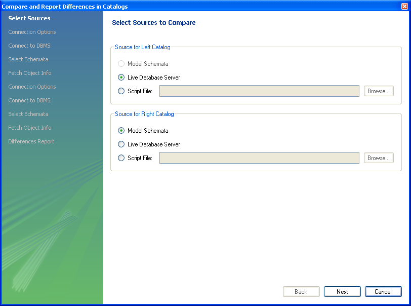Click Browse button for Right Catalog script
Viewport: 411px width, 306px height.
[379, 158]
